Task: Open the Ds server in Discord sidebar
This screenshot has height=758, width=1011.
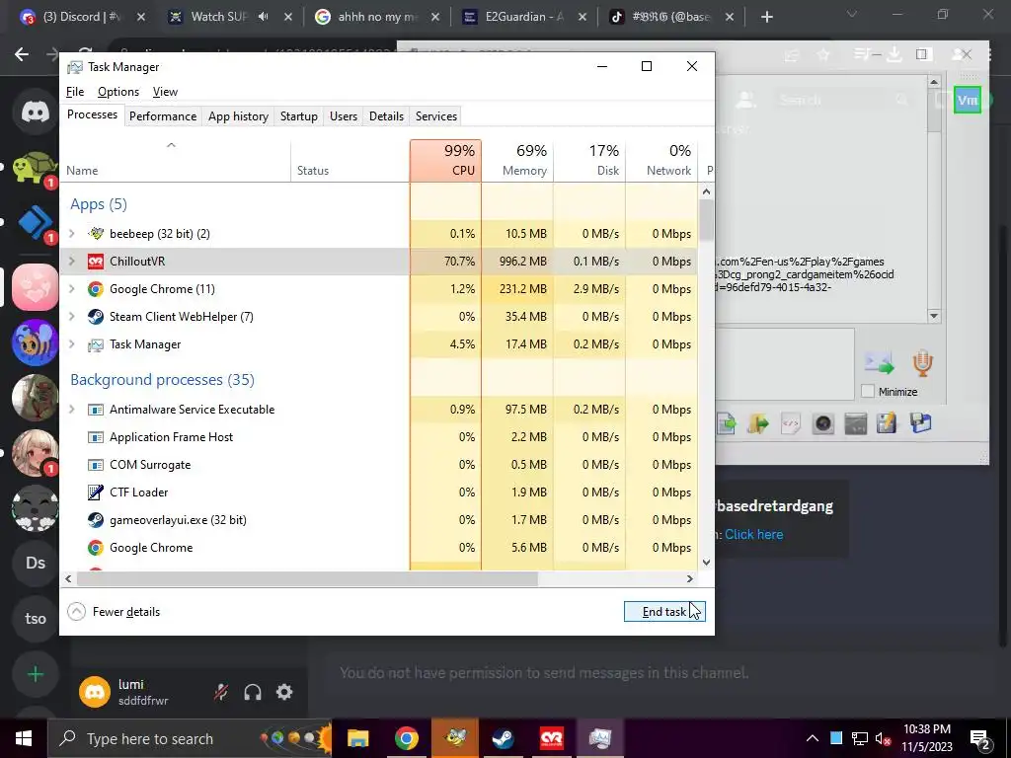Action: coord(35,563)
